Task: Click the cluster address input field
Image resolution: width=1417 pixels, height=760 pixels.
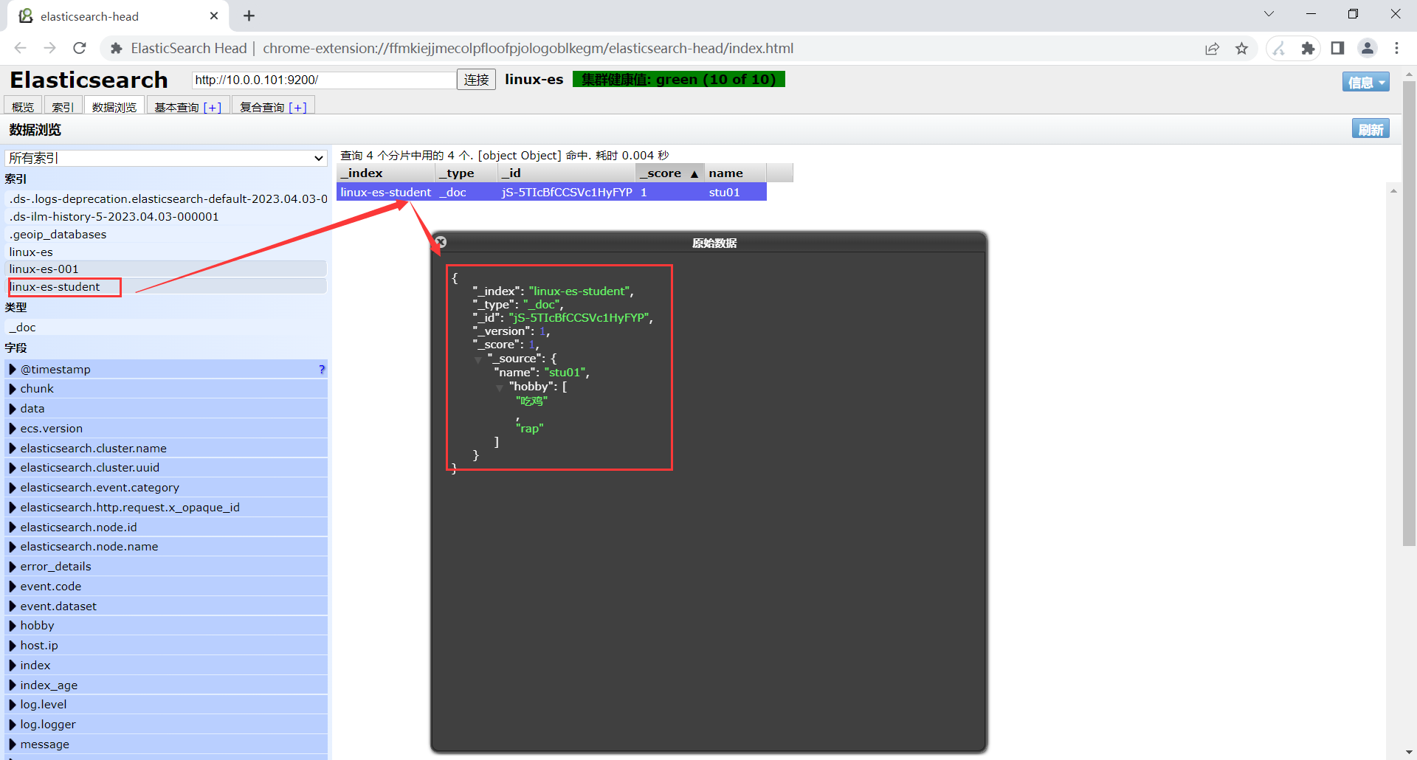Action: pyautogui.click(x=323, y=79)
